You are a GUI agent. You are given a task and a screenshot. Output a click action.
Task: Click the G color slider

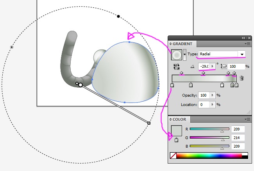pos(209,138)
